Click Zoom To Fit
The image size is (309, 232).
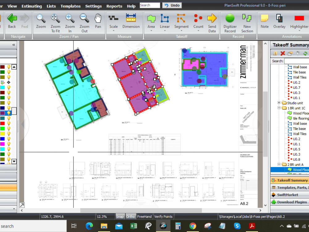coord(55,23)
